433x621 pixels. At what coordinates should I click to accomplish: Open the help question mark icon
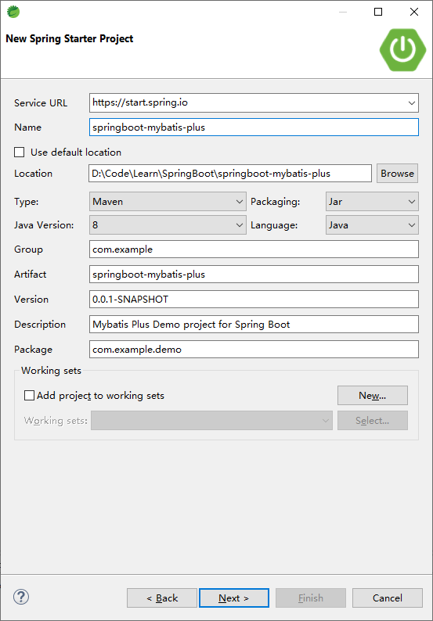click(x=21, y=597)
